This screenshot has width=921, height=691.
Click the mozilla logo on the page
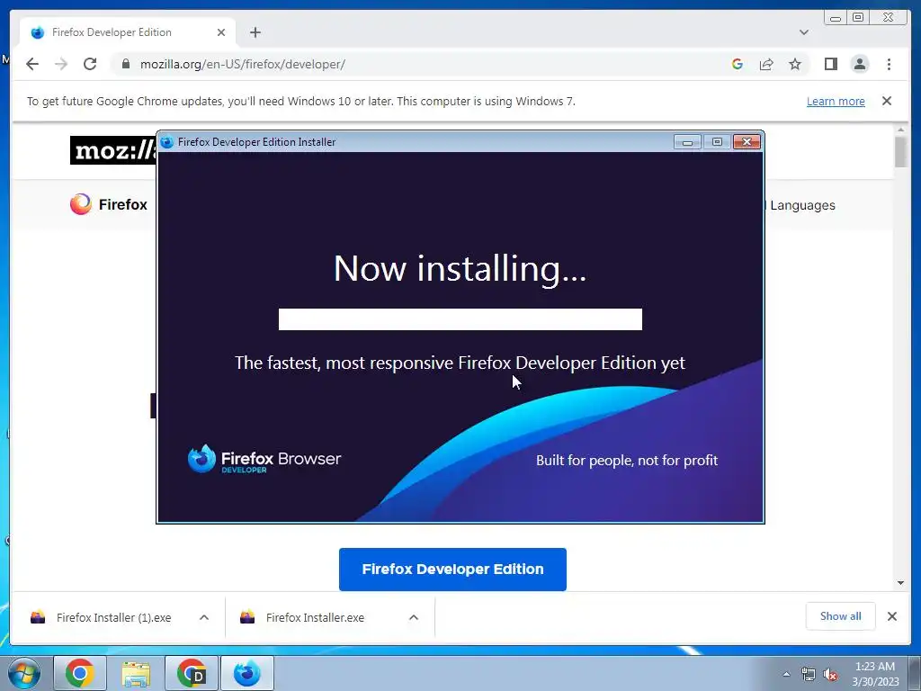(112, 150)
